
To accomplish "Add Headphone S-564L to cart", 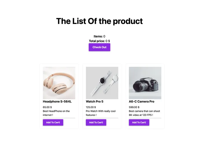I will [53, 123].
